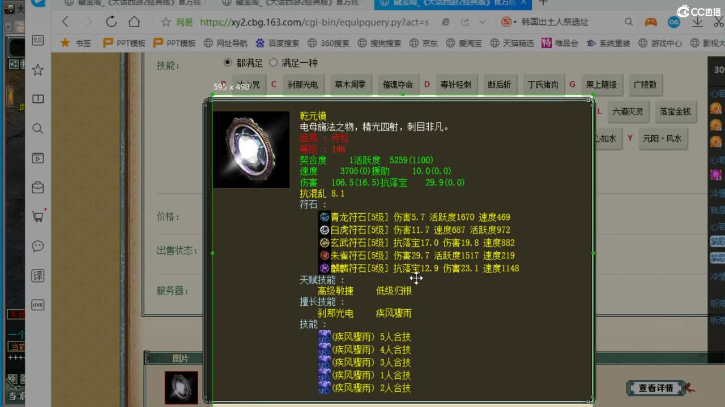Open the sidebar news panel icon
This screenshot has width=725, height=407.
click(x=38, y=41)
